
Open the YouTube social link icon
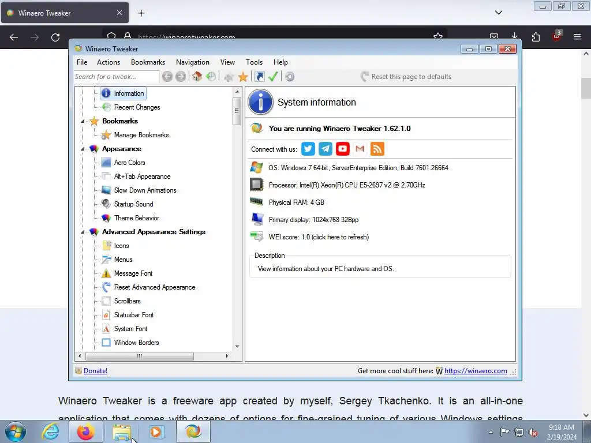343,149
